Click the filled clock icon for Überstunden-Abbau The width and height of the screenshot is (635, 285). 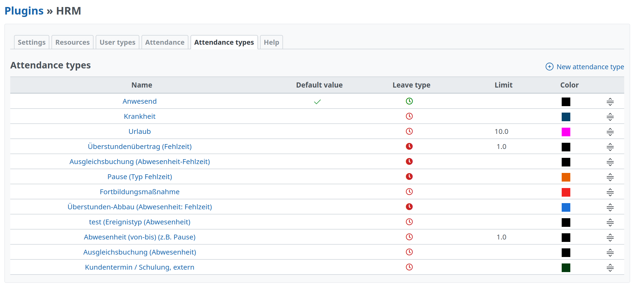(x=409, y=207)
